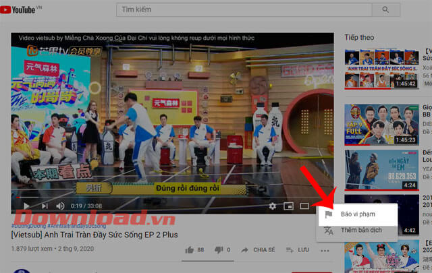Toggle theater mode view
Screen dimensions: 432x273
305,206
